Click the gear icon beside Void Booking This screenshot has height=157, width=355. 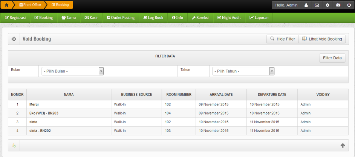(x=14, y=39)
